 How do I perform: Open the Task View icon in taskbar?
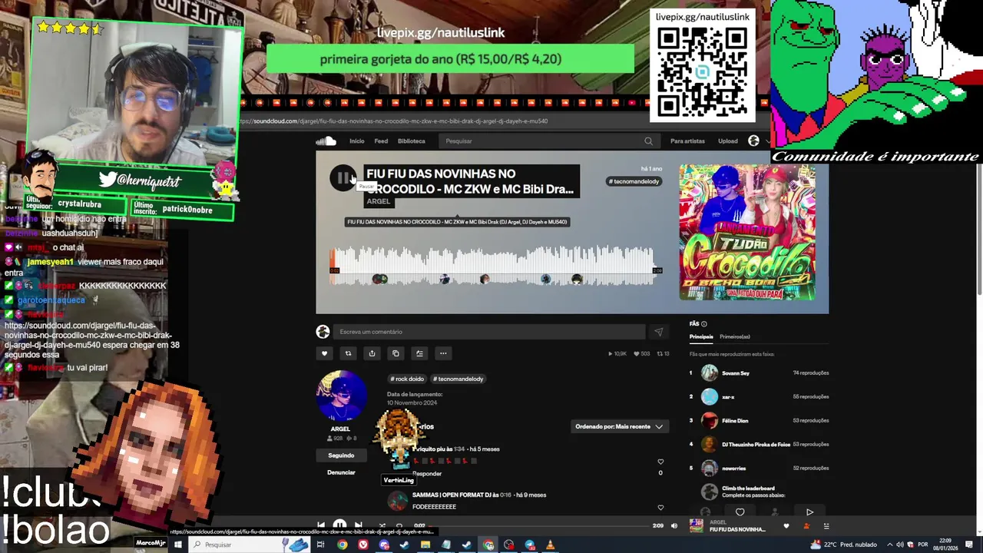click(320, 545)
